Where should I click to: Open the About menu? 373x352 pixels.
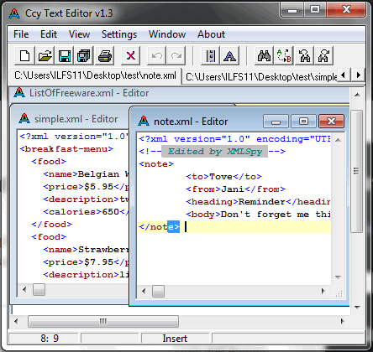tap(211, 34)
